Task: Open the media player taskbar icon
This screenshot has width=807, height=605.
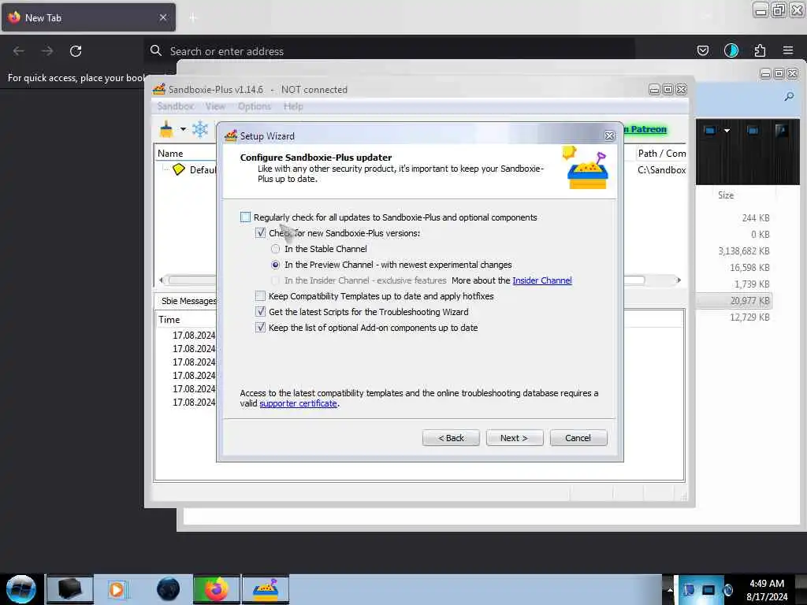Action: [117, 589]
